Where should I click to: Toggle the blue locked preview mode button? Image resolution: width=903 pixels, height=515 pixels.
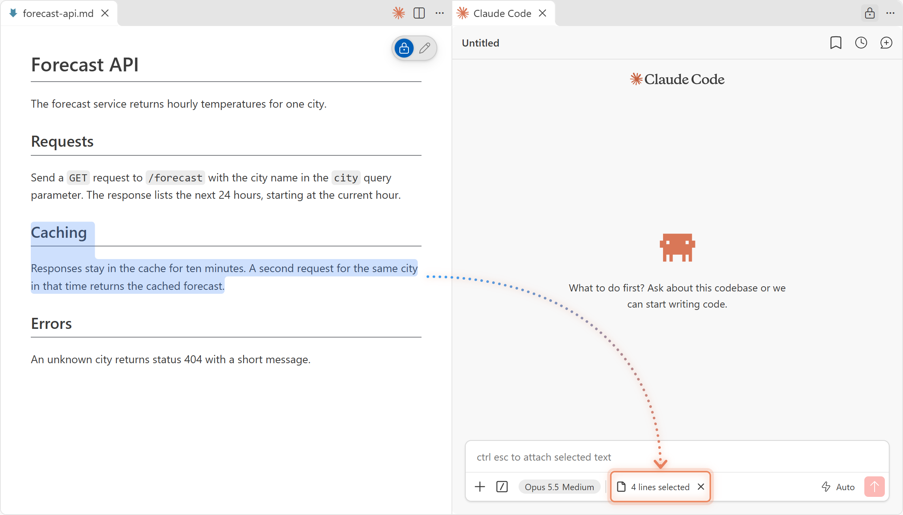tap(404, 48)
